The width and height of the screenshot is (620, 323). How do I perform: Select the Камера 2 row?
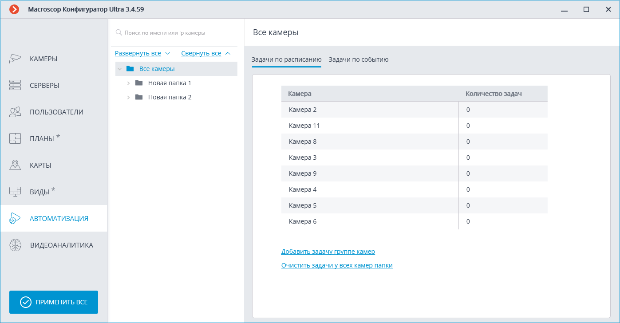pos(415,110)
